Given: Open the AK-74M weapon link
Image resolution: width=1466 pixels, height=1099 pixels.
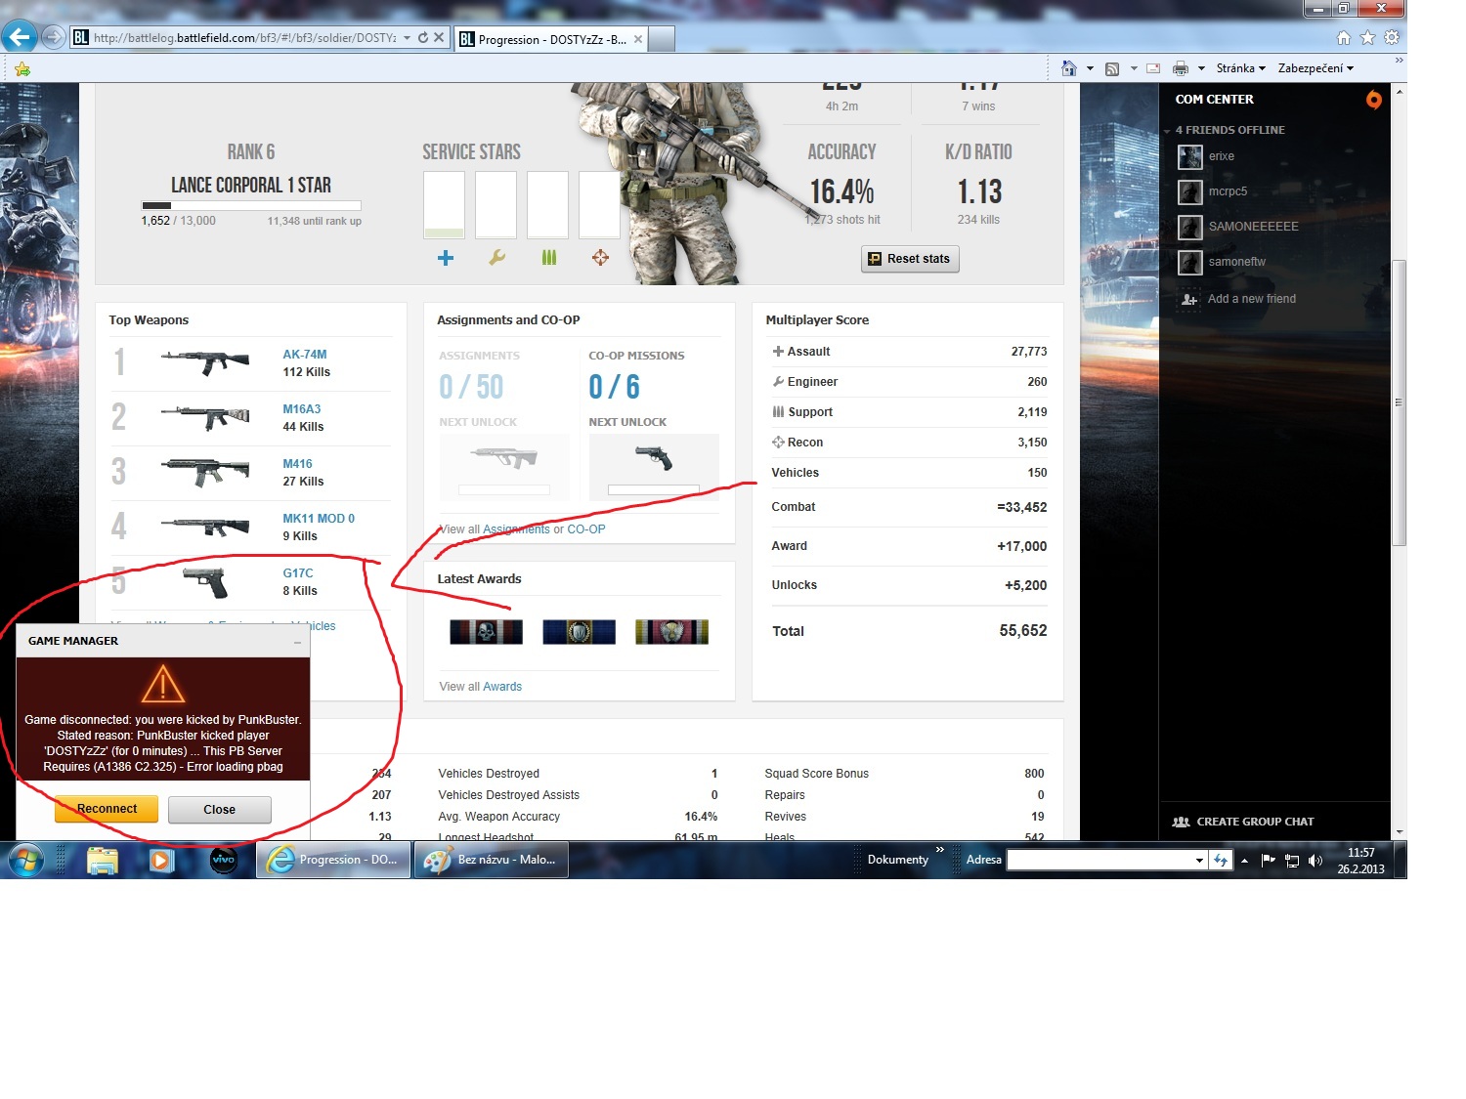Looking at the screenshot, I should tap(305, 355).
